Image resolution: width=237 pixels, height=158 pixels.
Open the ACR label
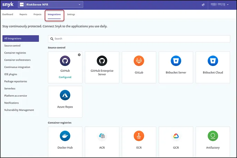[102, 148]
